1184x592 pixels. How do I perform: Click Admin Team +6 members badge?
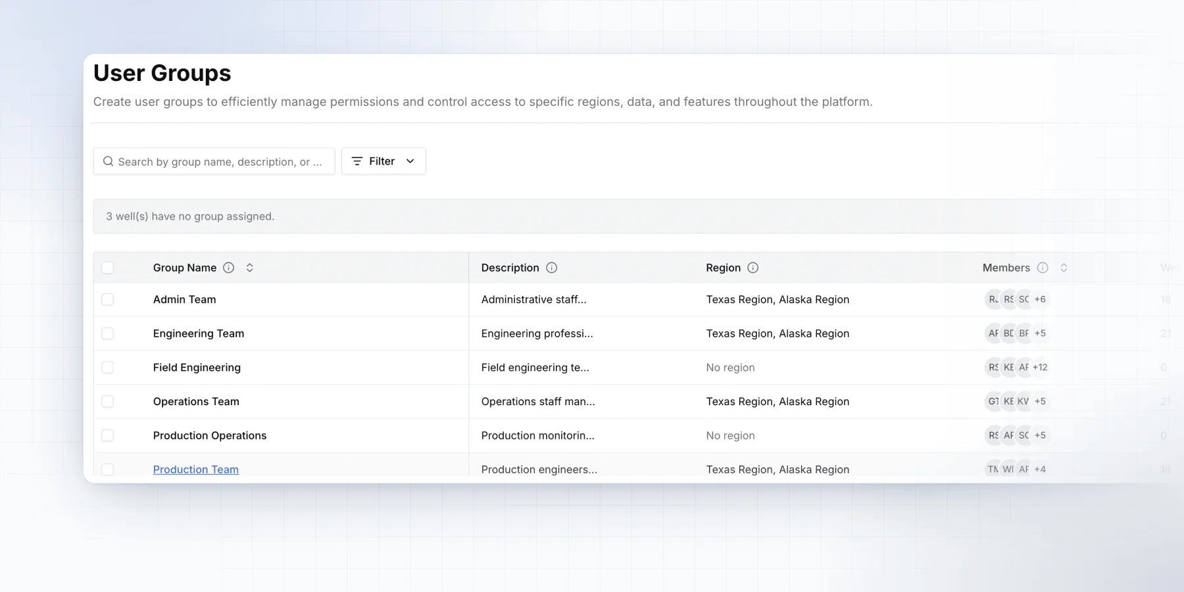1040,299
